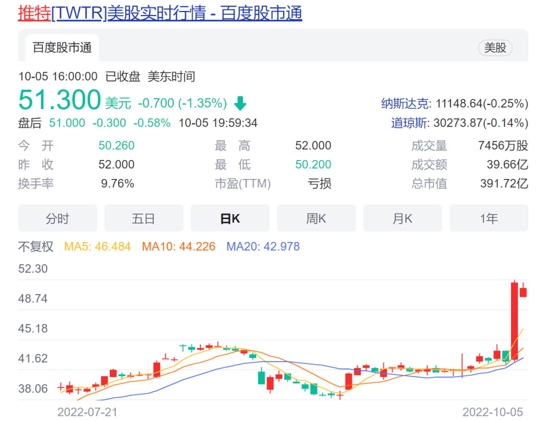Switch to the 月K chart tab
This screenshot has width=541, height=421.
(x=403, y=218)
